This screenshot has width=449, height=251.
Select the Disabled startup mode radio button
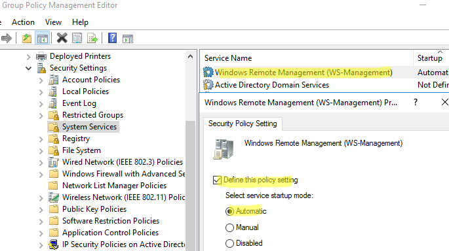click(229, 243)
